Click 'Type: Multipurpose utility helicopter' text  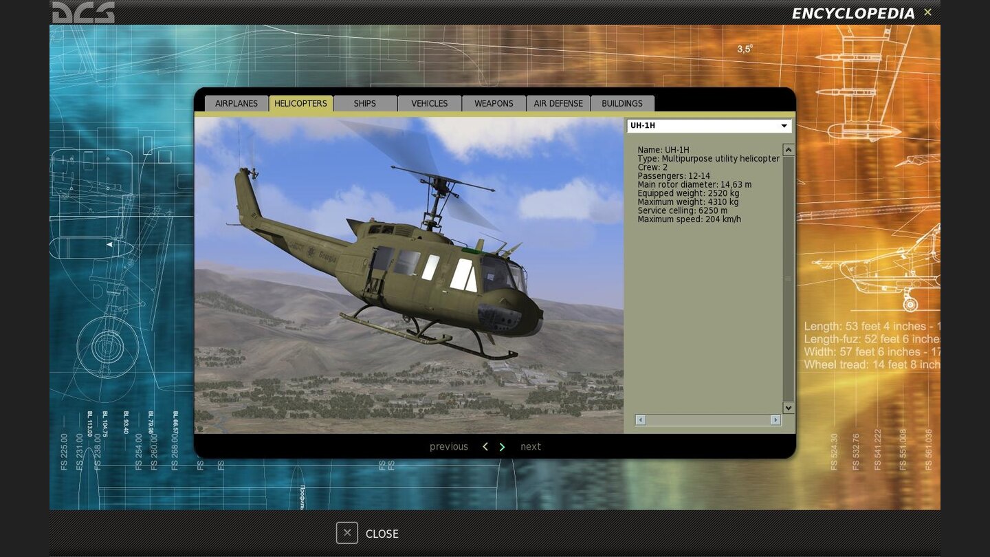click(709, 159)
